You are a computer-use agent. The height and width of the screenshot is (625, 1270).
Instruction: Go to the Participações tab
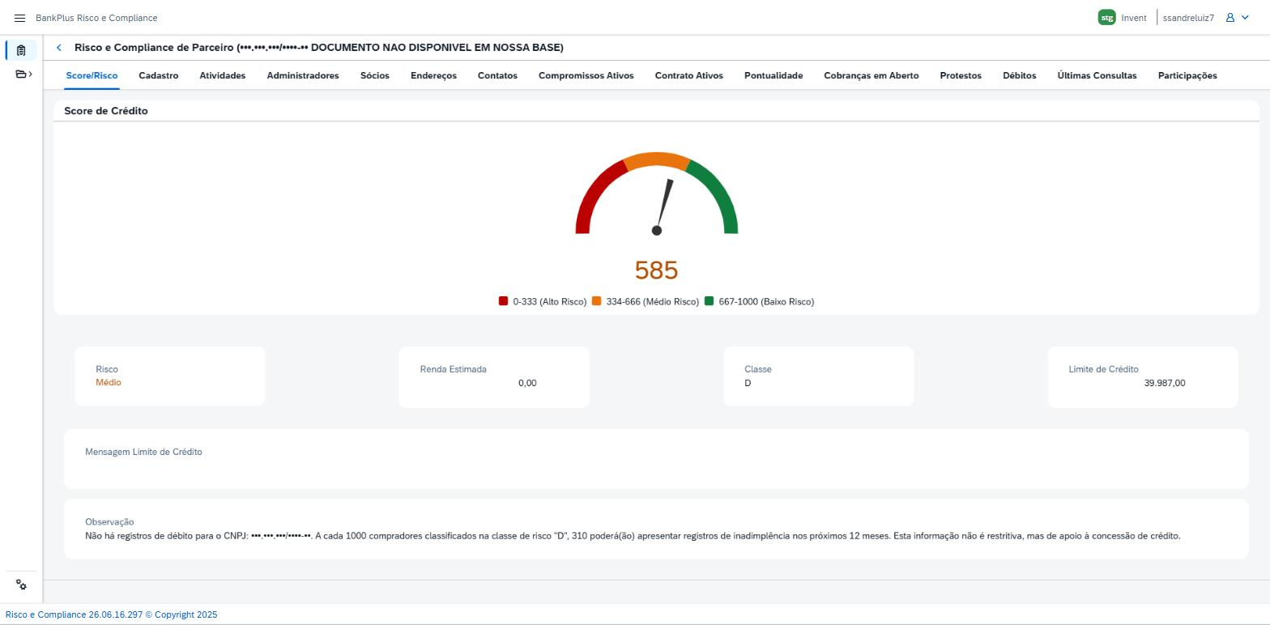pos(1187,75)
